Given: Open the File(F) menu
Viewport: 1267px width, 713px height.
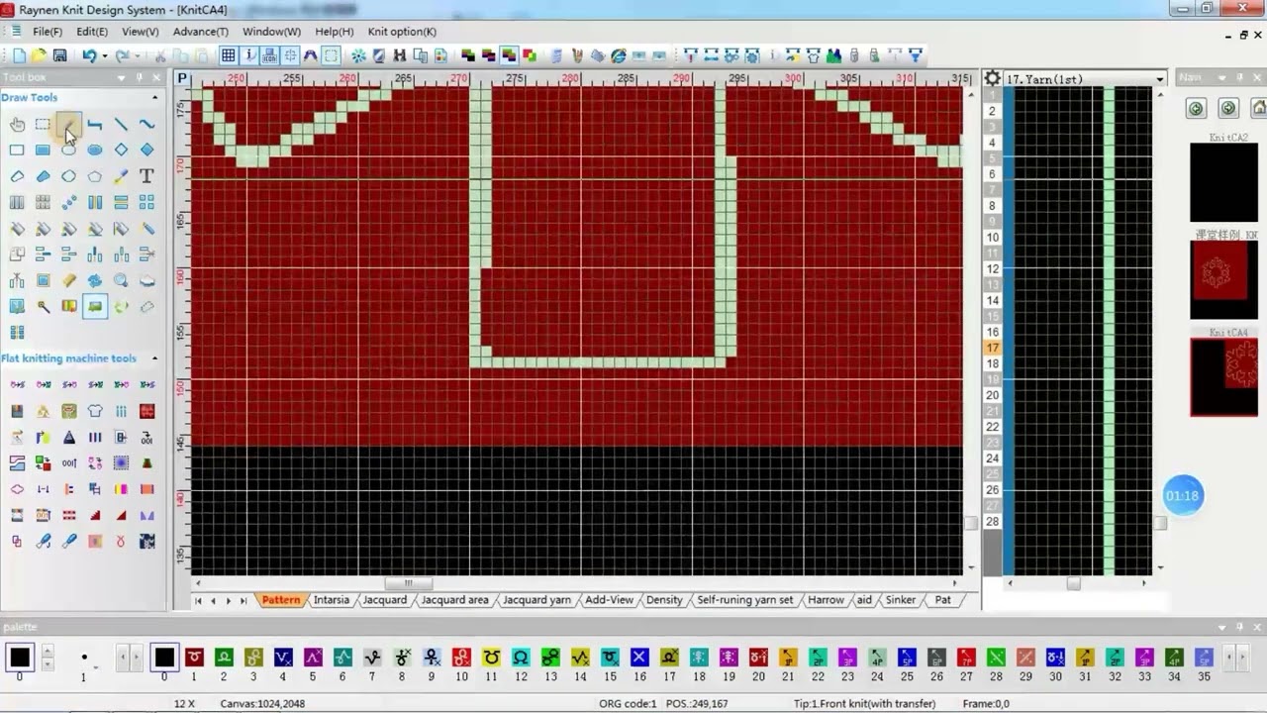Looking at the screenshot, I should pos(48,32).
